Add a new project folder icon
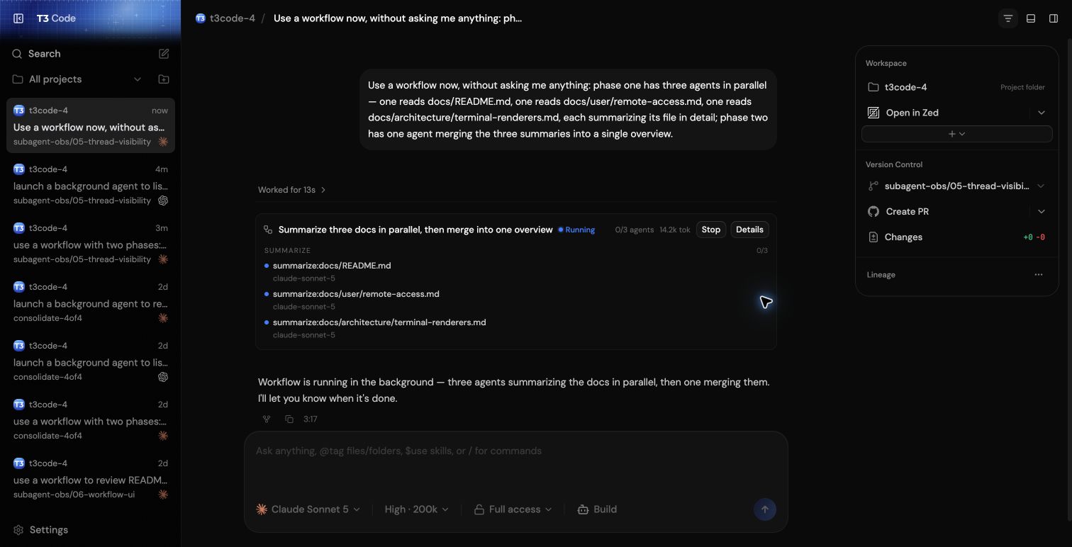The width and height of the screenshot is (1072, 547). tap(164, 79)
